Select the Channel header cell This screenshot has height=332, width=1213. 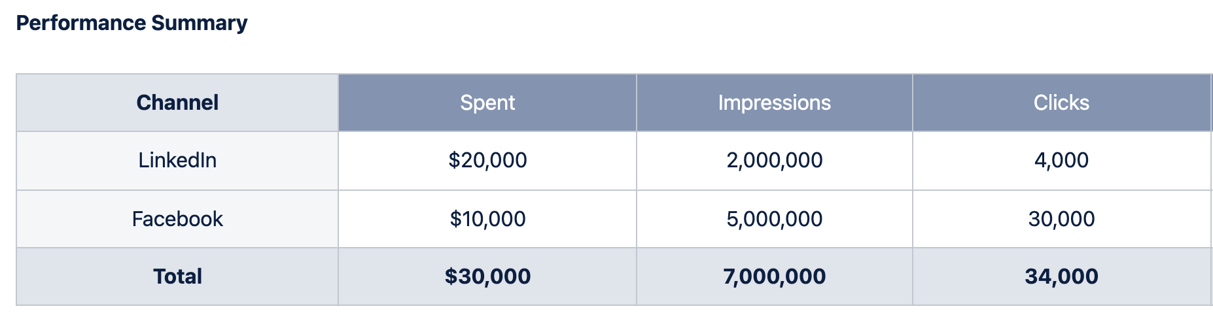click(177, 103)
